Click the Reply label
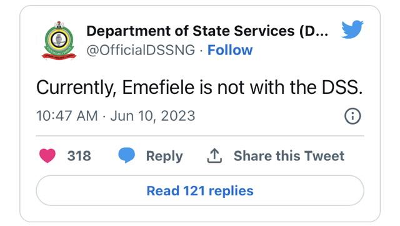Screen dimensions: 400x226 [164, 156]
